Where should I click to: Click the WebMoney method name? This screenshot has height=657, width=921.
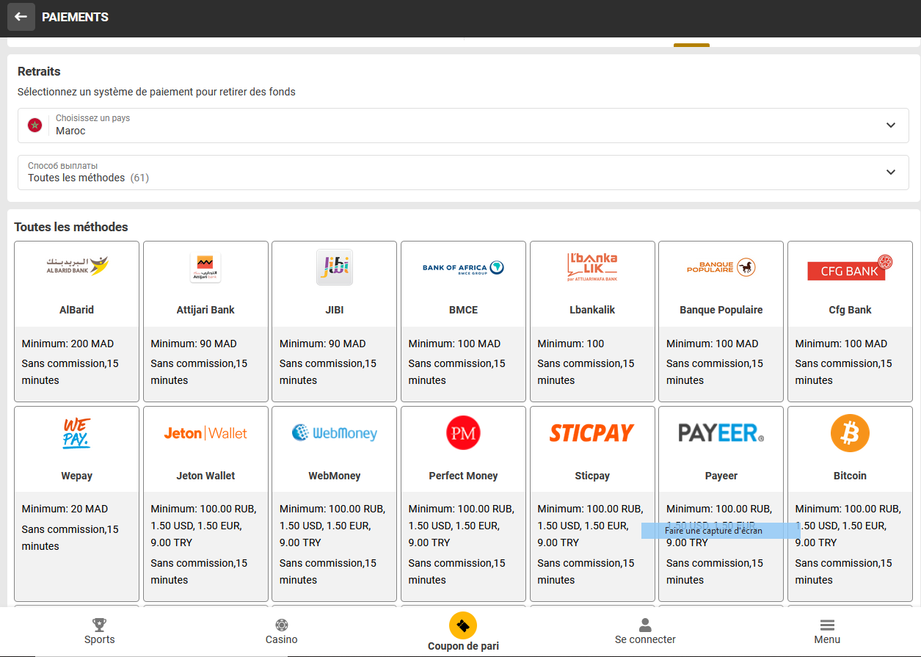coord(335,476)
